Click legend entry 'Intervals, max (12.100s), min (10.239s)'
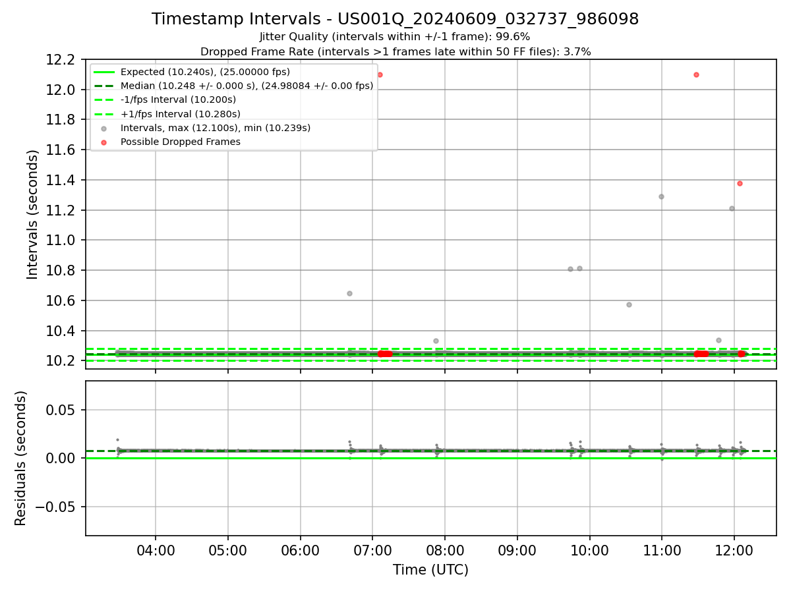 point(216,128)
